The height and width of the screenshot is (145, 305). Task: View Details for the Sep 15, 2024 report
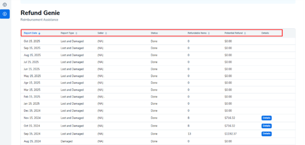[266, 133]
